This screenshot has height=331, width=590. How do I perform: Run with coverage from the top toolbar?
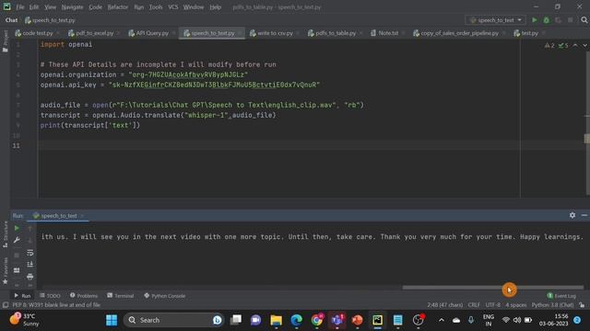[x=559, y=20]
